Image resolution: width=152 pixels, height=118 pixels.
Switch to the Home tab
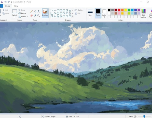(x=8, y=6)
